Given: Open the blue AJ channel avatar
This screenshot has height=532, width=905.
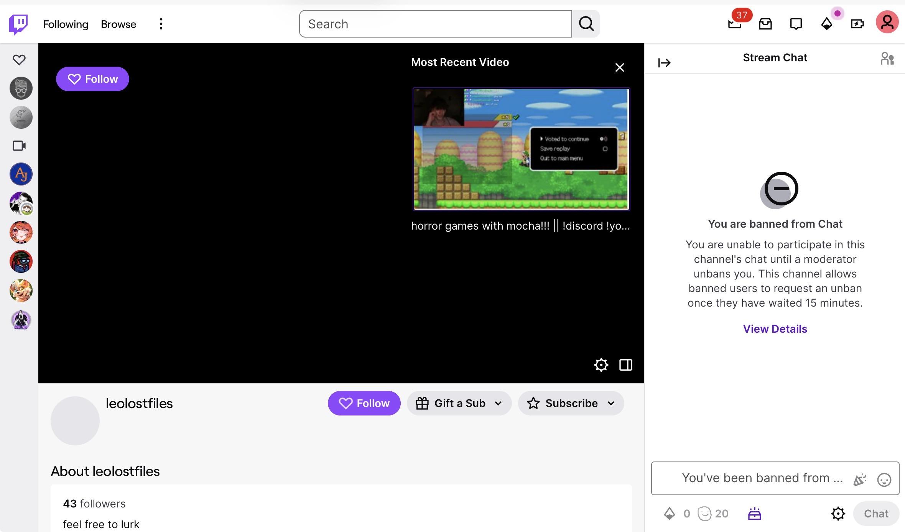Looking at the screenshot, I should pyautogui.click(x=21, y=174).
